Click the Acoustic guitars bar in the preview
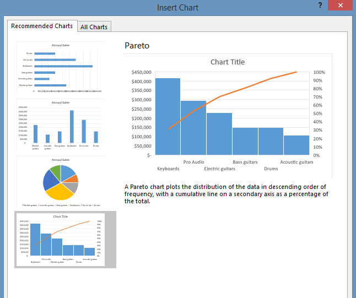The image size is (356, 298). point(296,145)
